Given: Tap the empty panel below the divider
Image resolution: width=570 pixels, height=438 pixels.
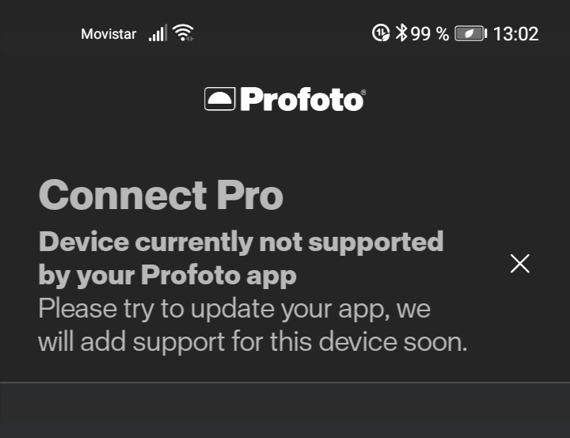Looking at the screenshot, I should [x=285, y=412].
